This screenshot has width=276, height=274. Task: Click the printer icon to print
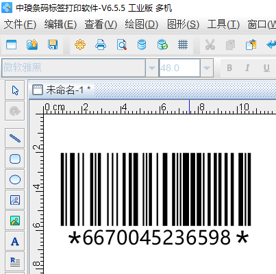101,45
